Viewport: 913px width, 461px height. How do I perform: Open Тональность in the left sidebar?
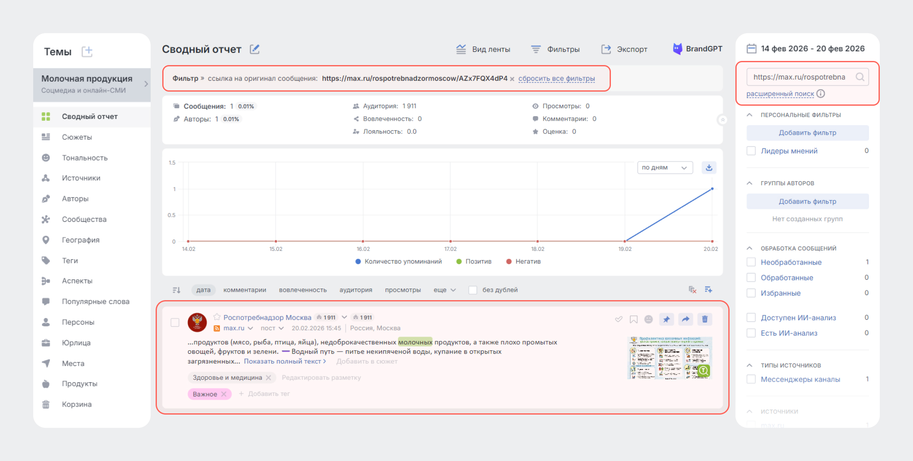tap(85, 158)
